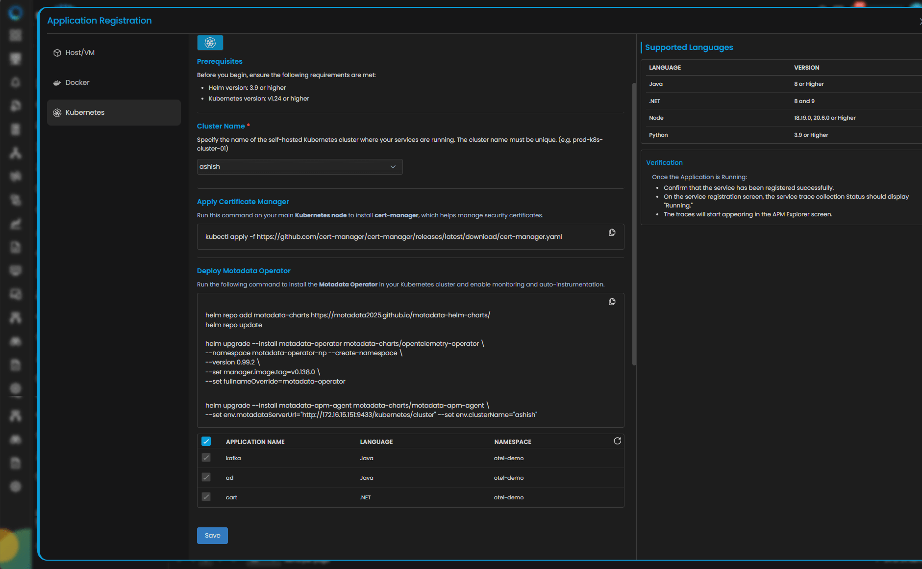This screenshot has height=569, width=922.
Task: Expand cluster list using chevron arrow
Action: click(393, 167)
